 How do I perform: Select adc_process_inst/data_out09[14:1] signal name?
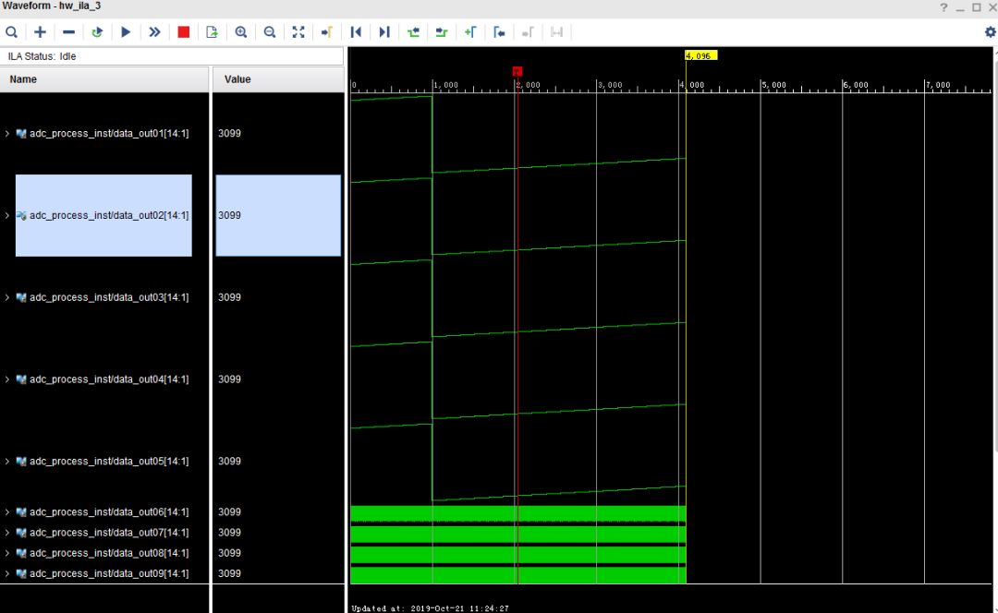[109, 573]
